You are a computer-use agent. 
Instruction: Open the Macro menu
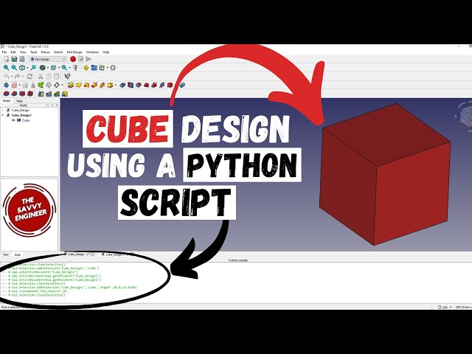pyautogui.click(x=45, y=52)
